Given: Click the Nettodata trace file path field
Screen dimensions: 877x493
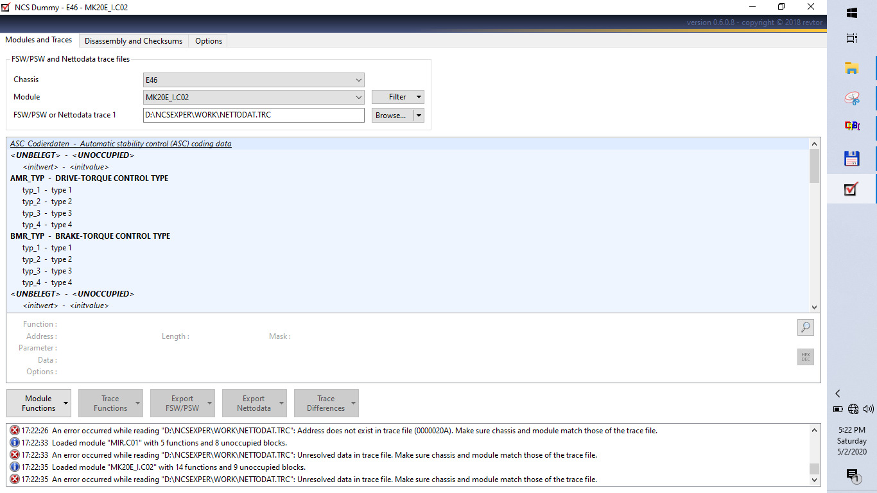Looking at the screenshot, I should coord(254,116).
